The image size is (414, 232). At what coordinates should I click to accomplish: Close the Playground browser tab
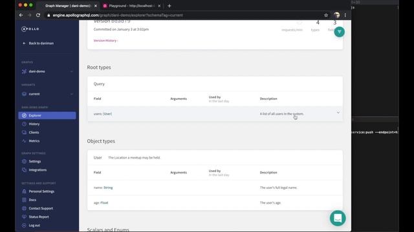coord(159,6)
